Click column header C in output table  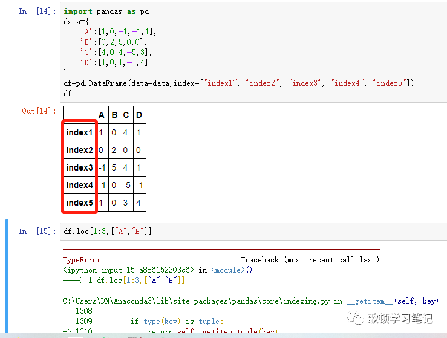(126, 115)
